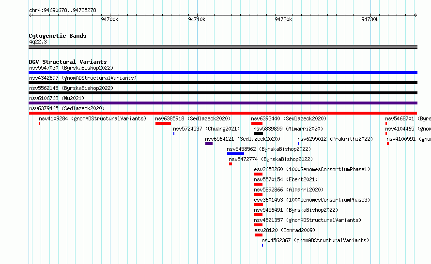431x264 pixels.
Task: Click the purple nsv6564121 variant block
Action: [x=209, y=144]
